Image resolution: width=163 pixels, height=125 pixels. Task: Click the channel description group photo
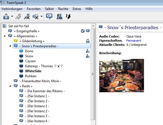point(122,76)
